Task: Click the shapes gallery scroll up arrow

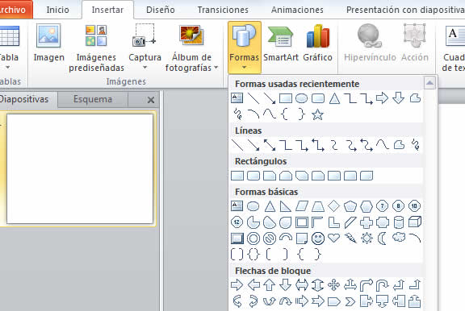Action: point(429,83)
